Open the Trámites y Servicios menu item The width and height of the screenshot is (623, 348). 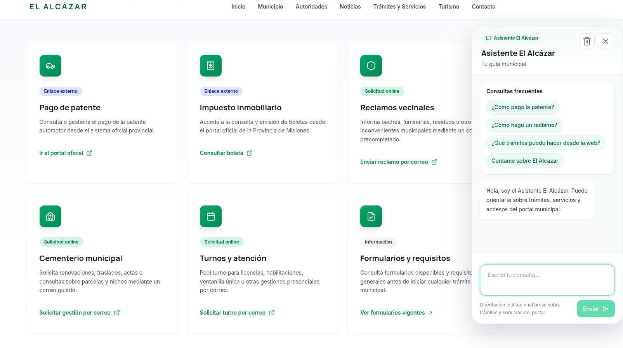tap(399, 7)
